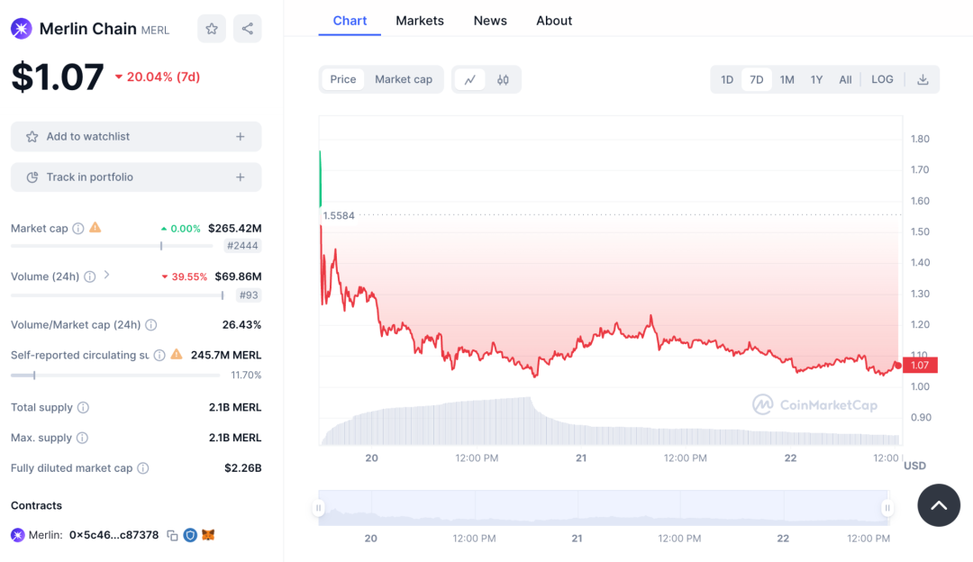The width and height of the screenshot is (973, 562).
Task: Switch to candlestick chart view
Action: [503, 79]
